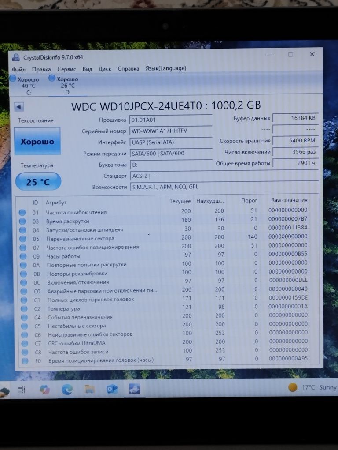Open the Справка menu
This screenshot has width=338, height=450.
pos(128,69)
